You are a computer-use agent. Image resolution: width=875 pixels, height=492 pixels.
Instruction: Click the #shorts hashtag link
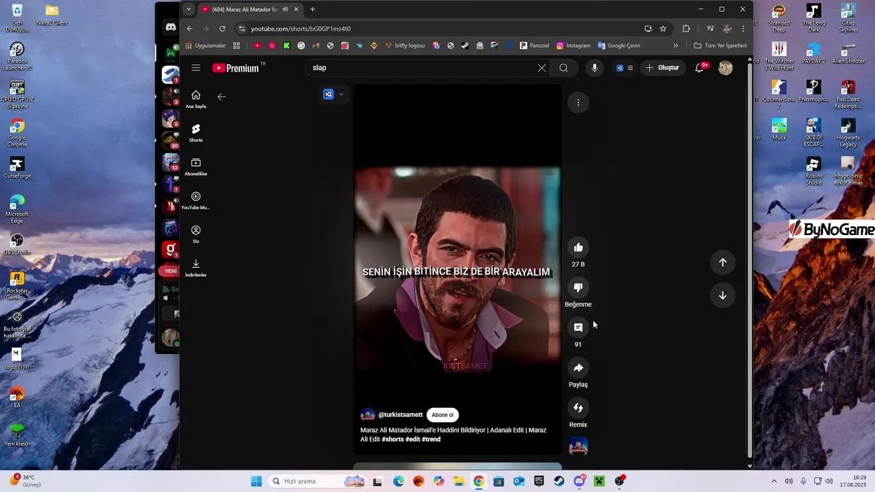tap(392, 439)
